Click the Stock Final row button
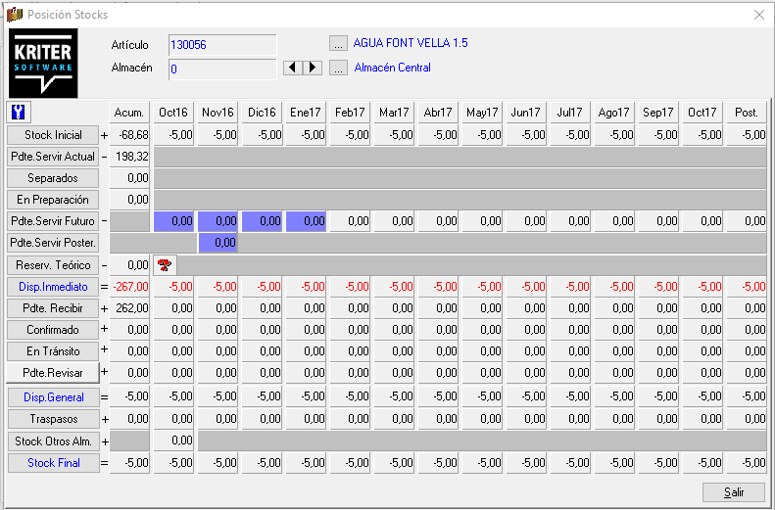 (x=53, y=463)
